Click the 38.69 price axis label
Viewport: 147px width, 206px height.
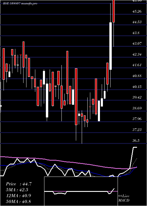[x=137, y=108]
